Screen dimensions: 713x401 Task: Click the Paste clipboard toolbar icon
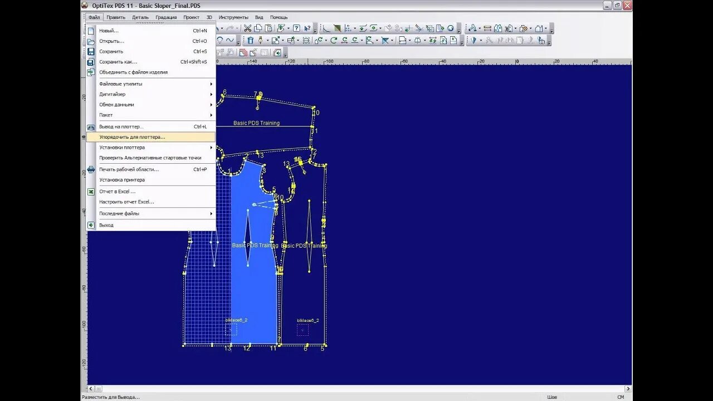point(268,28)
